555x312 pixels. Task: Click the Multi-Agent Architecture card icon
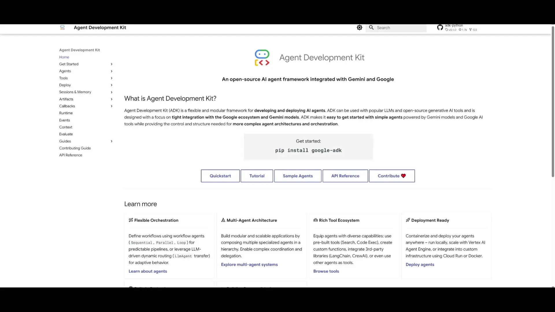tap(223, 220)
